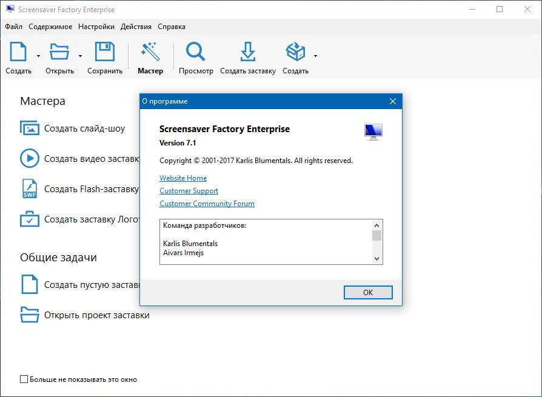Viewport: 542px width, 397px height.
Task: Close the О программе dialog
Action: pos(393,101)
